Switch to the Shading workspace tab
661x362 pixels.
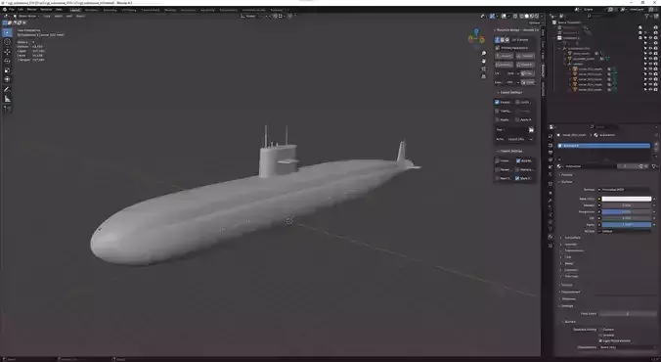170,10
